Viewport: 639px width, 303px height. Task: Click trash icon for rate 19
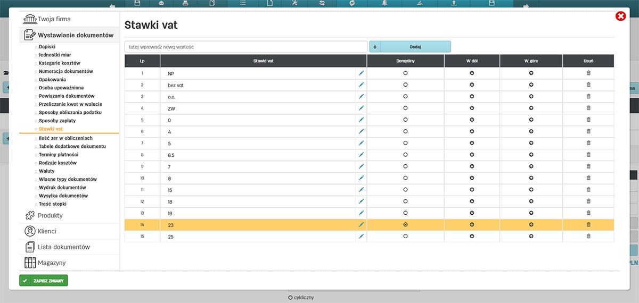click(588, 213)
